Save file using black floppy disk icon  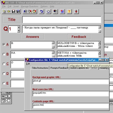(14, 12)
